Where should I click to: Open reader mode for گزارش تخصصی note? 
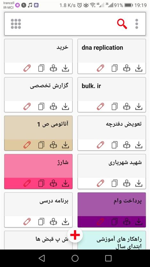[53, 106]
